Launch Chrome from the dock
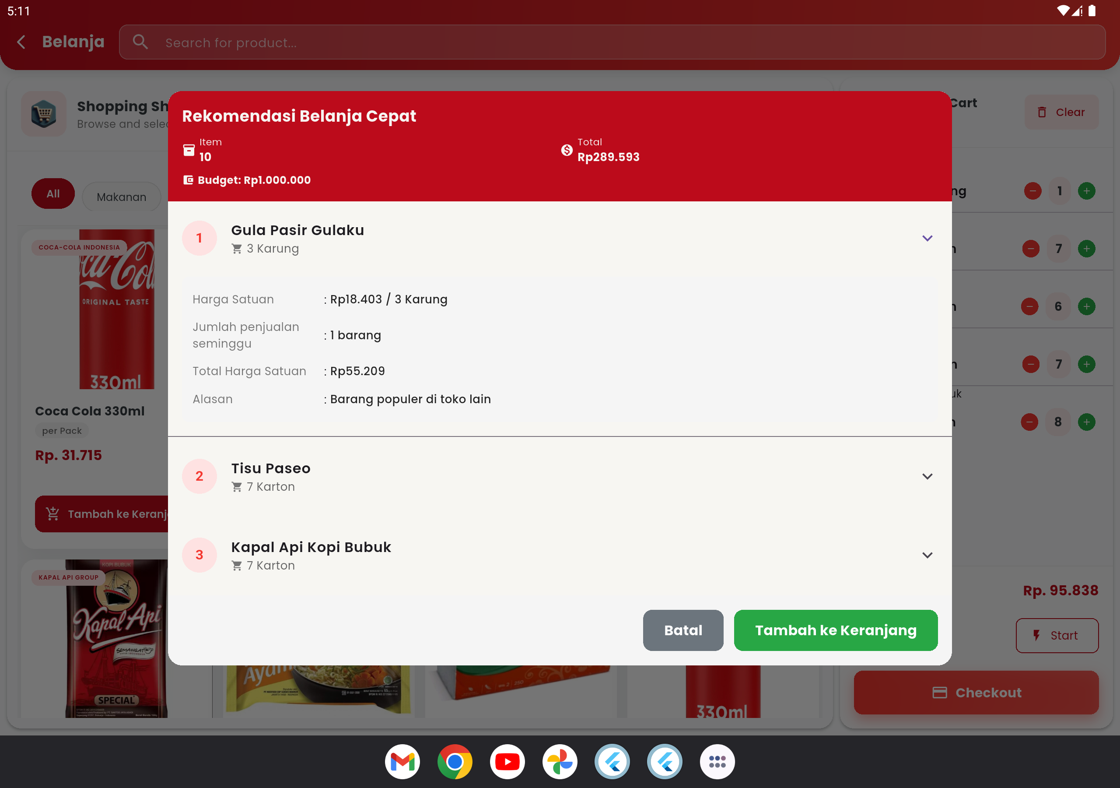 pyautogui.click(x=455, y=761)
